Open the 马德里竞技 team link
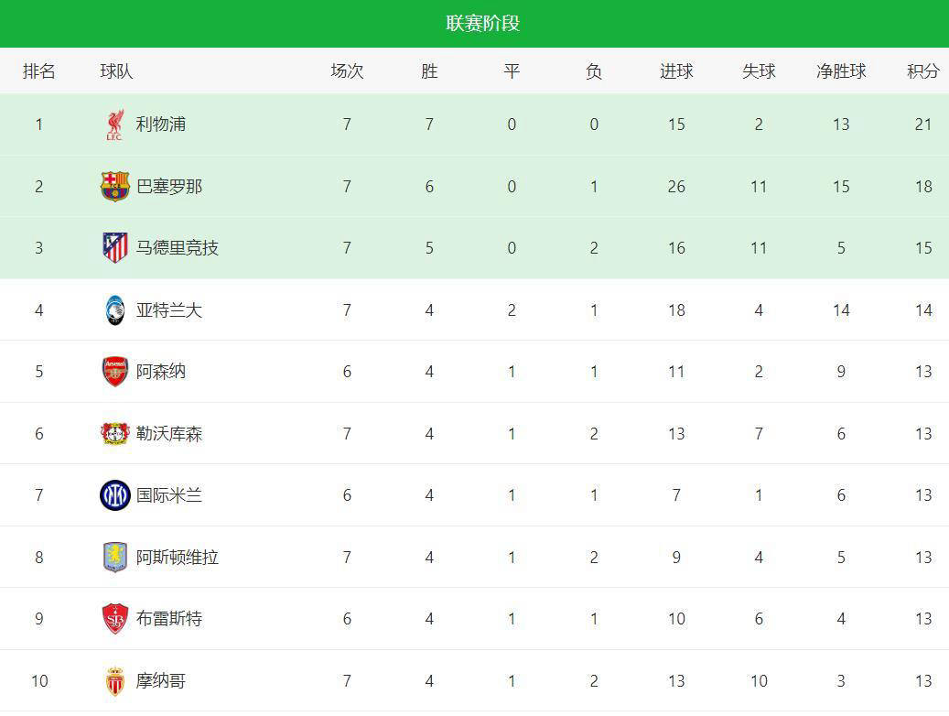949x716 pixels. (178, 248)
